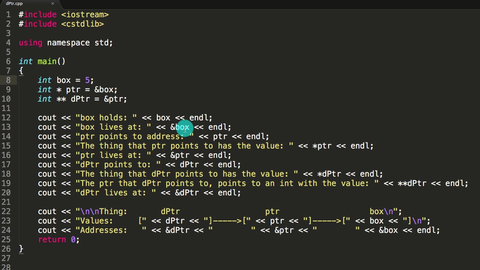Viewport: 480px width, 270px height.
Task: Click '&dPtr' on line 20
Action: tap(187, 193)
